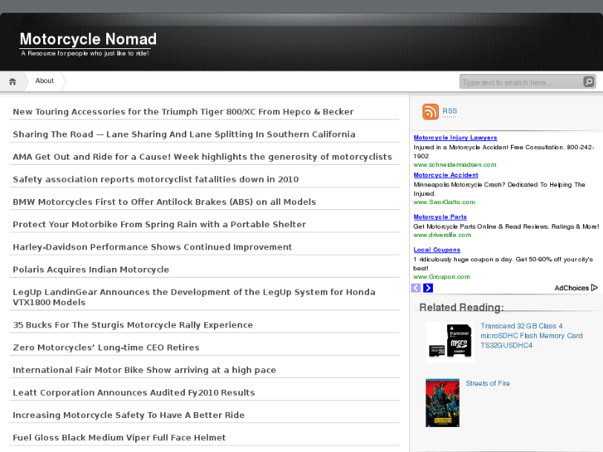The height and width of the screenshot is (452, 603).
Task: Open the RSS text link
Action: 450,111
